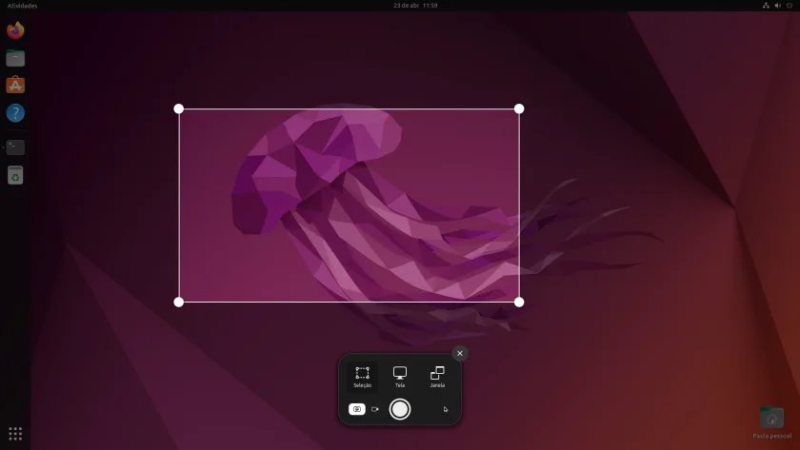Open the clock showing 23 de abr 11:59
Viewport: 800px width, 450px height.
pos(415,6)
